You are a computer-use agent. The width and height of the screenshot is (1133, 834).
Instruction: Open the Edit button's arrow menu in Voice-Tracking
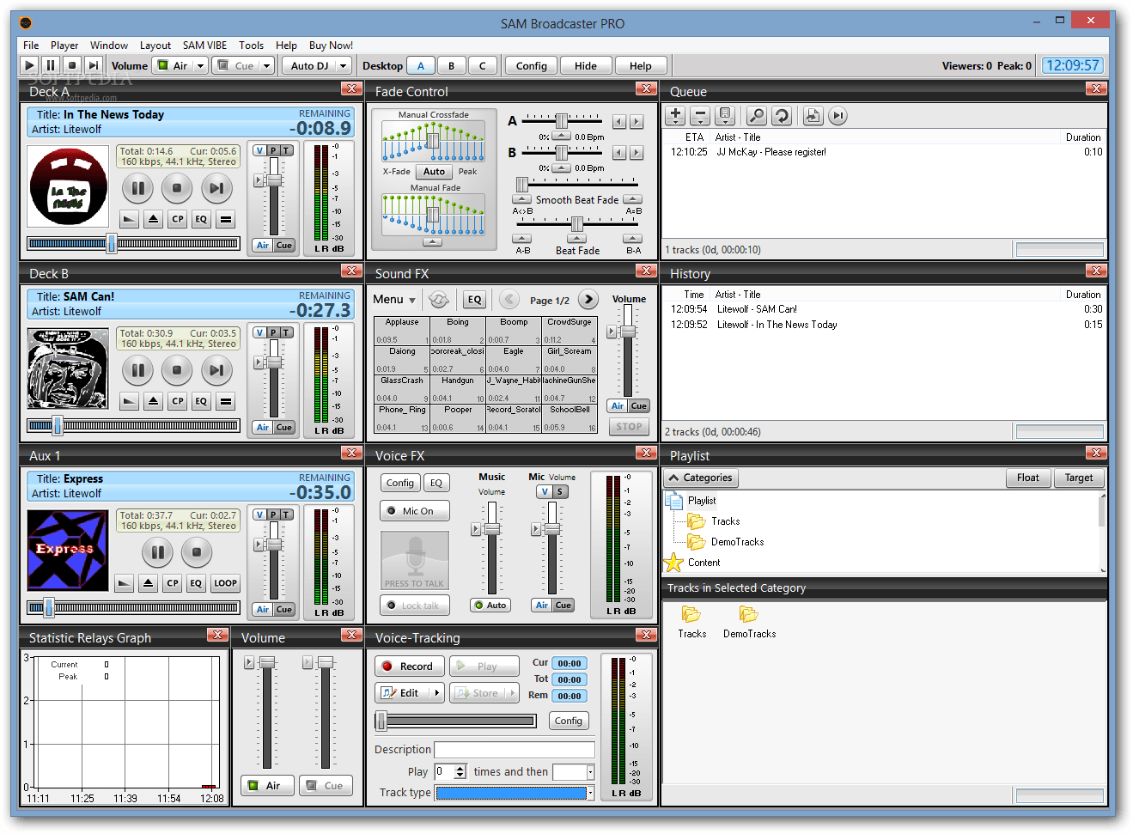click(x=436, y=692)
